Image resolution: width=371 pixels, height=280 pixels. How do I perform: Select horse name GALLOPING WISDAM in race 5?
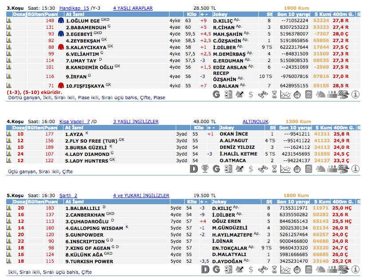94,228
